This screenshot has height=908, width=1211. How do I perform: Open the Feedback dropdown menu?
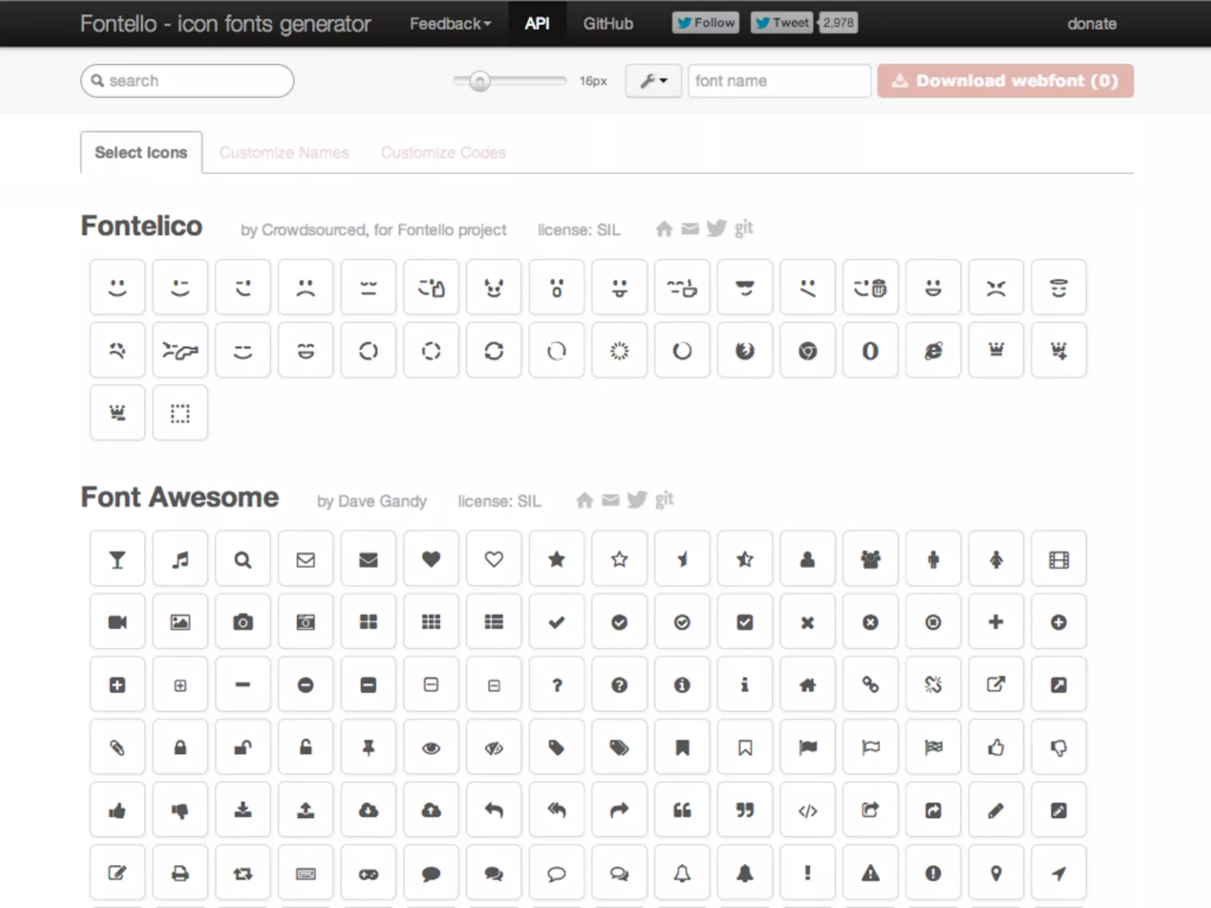[x=450, y=24]
